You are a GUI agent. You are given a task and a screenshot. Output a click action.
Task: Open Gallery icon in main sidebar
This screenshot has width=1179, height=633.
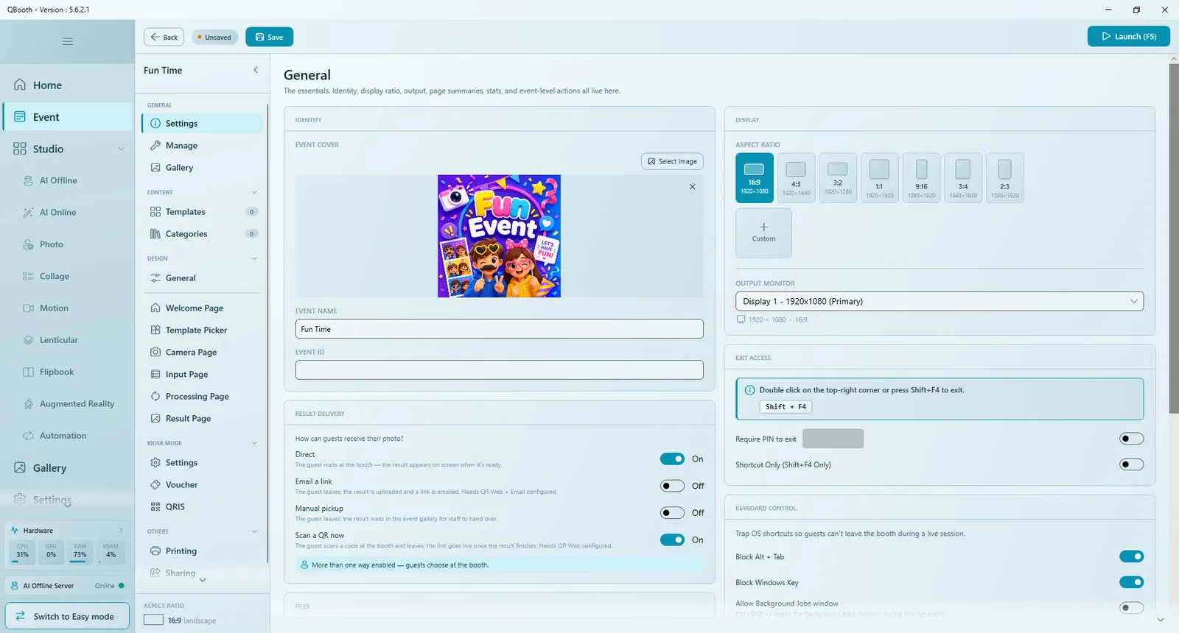[20, 468]
